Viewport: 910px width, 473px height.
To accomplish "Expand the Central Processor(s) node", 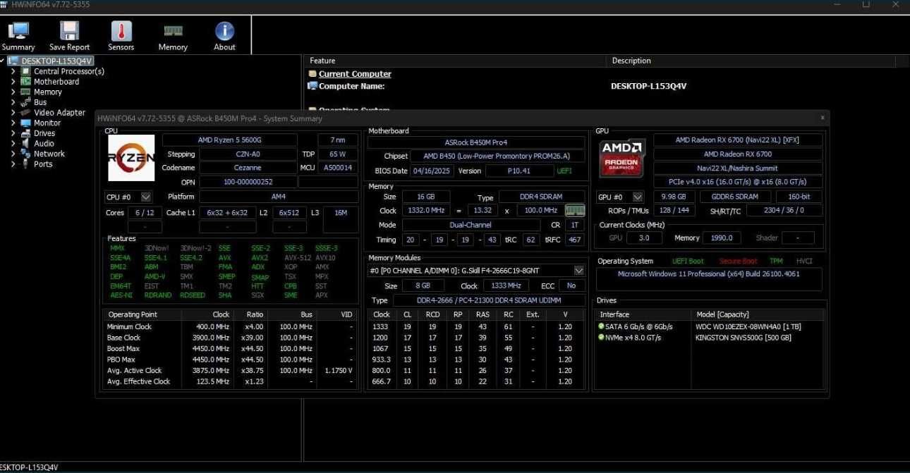I will [13, 71].
